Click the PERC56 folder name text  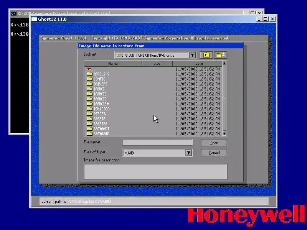[x=100, y=114]
